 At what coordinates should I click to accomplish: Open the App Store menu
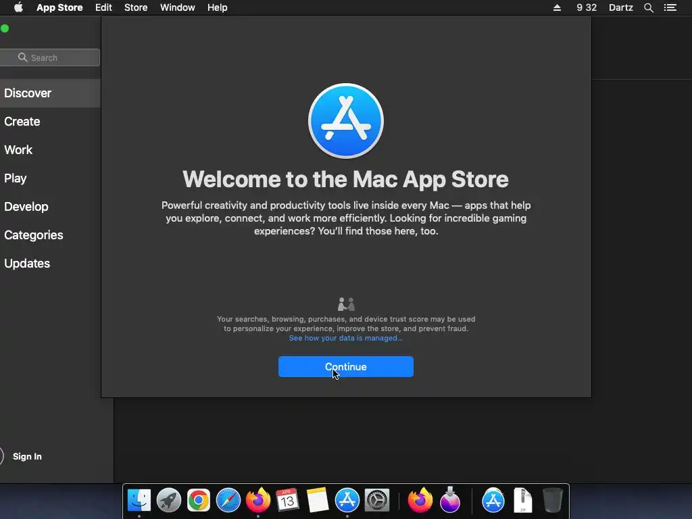tap(59, 7)
